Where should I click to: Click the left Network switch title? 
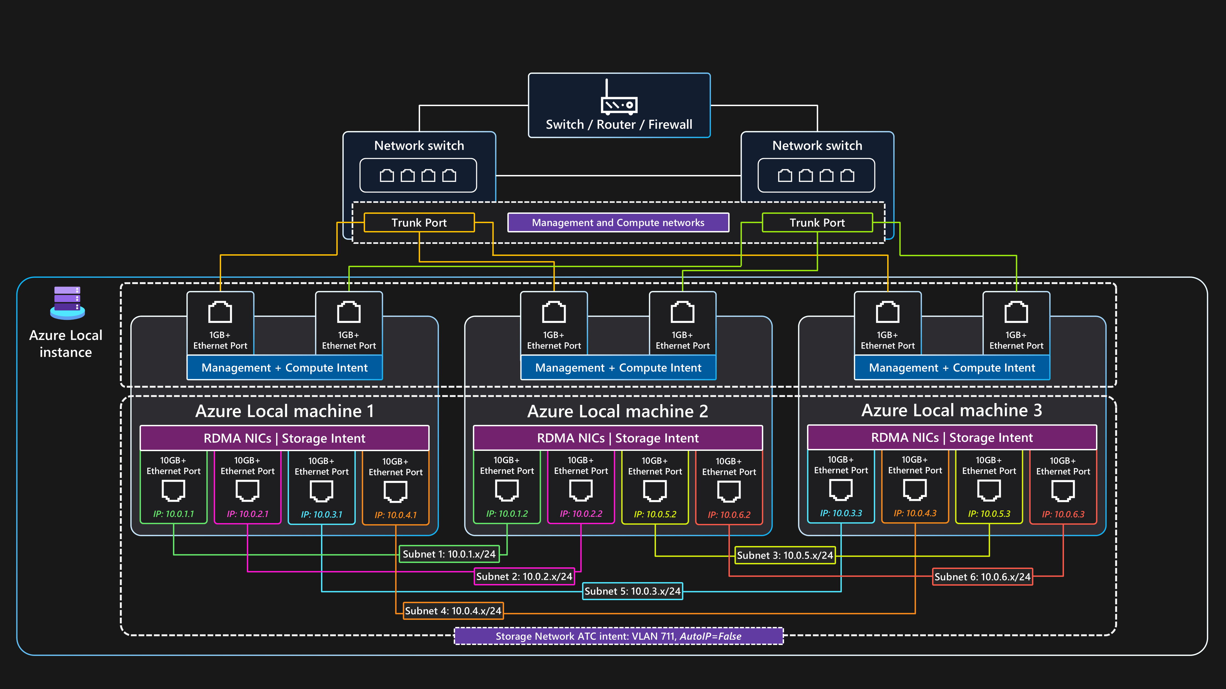coord(419,145)
